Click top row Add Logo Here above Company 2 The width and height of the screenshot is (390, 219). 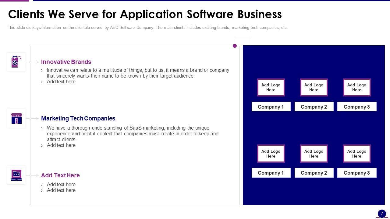(x=314, y=87)
